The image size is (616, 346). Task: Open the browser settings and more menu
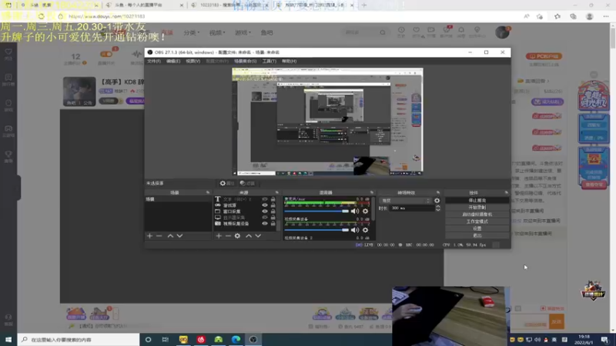[x=606, y=16]
